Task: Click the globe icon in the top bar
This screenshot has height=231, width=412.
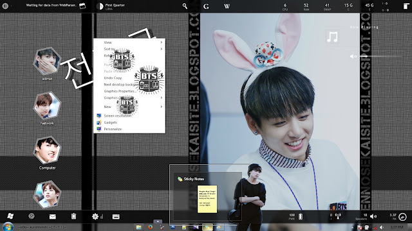Action: click(x=5, y=6)
